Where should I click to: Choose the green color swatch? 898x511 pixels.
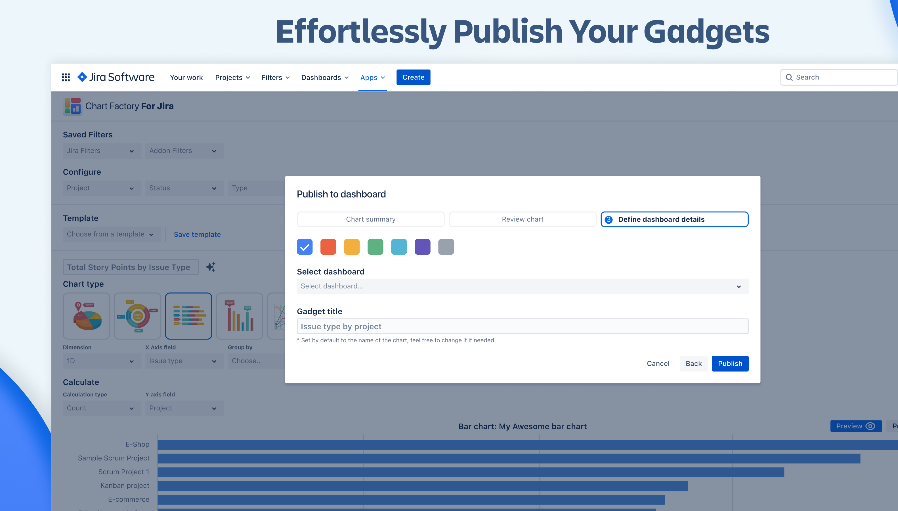[x=375, y=247]
